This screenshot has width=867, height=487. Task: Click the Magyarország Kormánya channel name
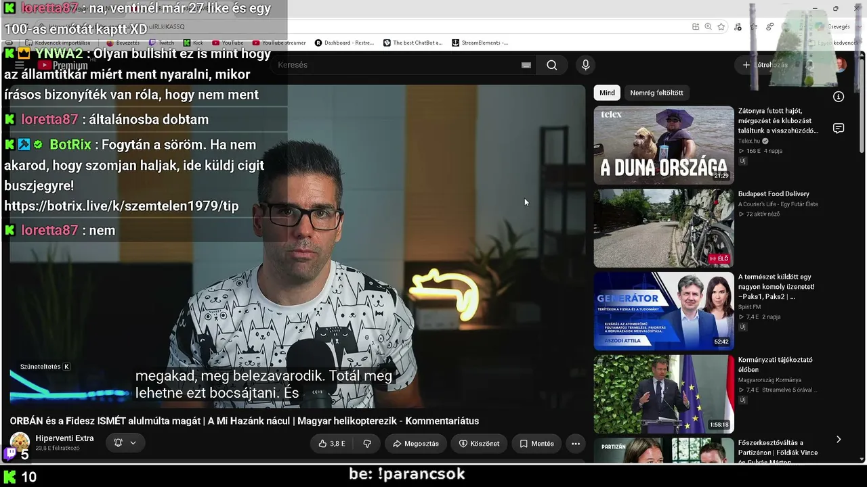[x=769, y=380]
